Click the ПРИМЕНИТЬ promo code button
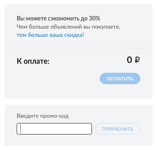Screen dimensions: 157x150 (x=118, y=129)
